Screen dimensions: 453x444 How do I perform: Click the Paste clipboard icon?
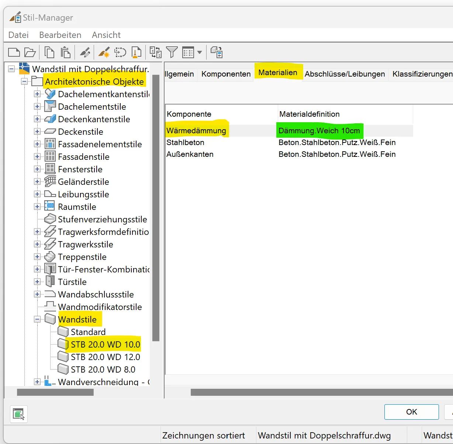coord(65,52)
